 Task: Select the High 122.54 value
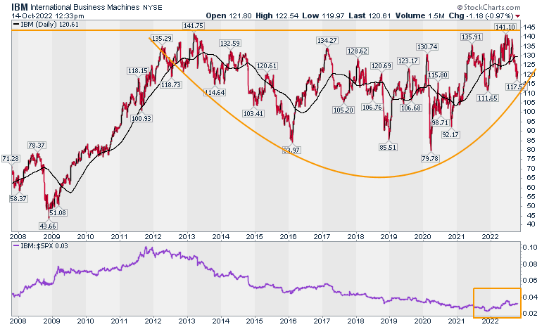(277, 15)
